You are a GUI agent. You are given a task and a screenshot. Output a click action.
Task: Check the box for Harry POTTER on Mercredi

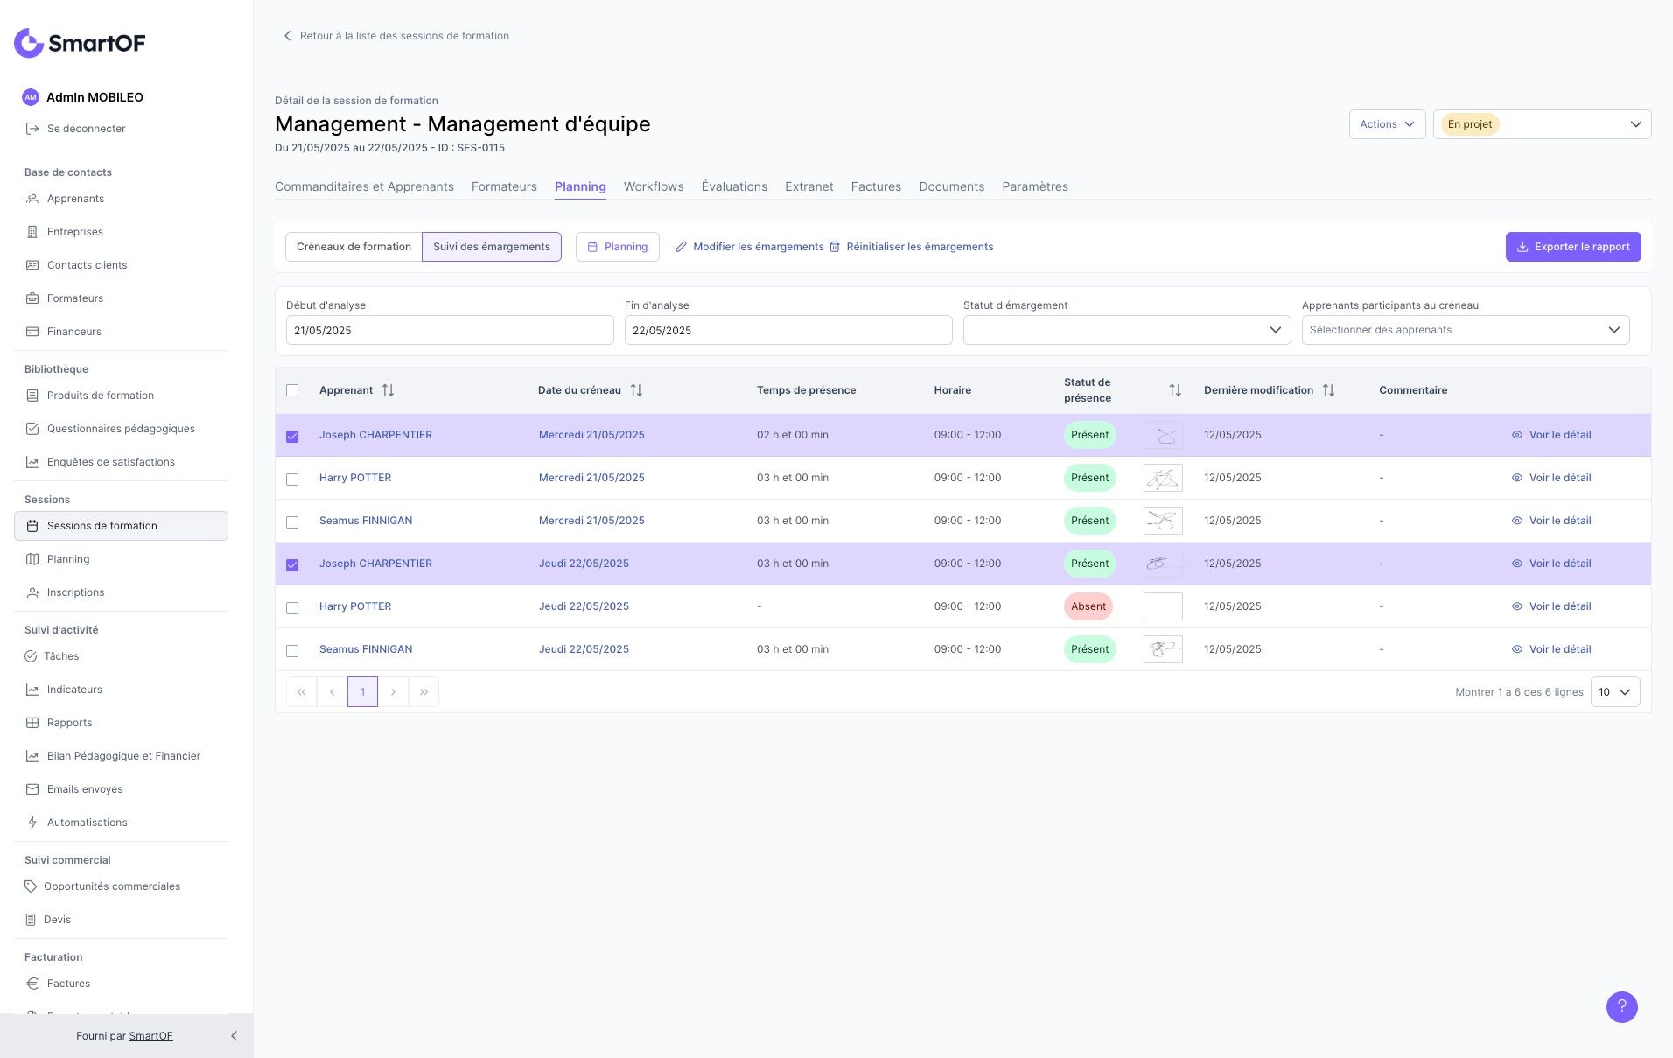(x=292, y=479)
